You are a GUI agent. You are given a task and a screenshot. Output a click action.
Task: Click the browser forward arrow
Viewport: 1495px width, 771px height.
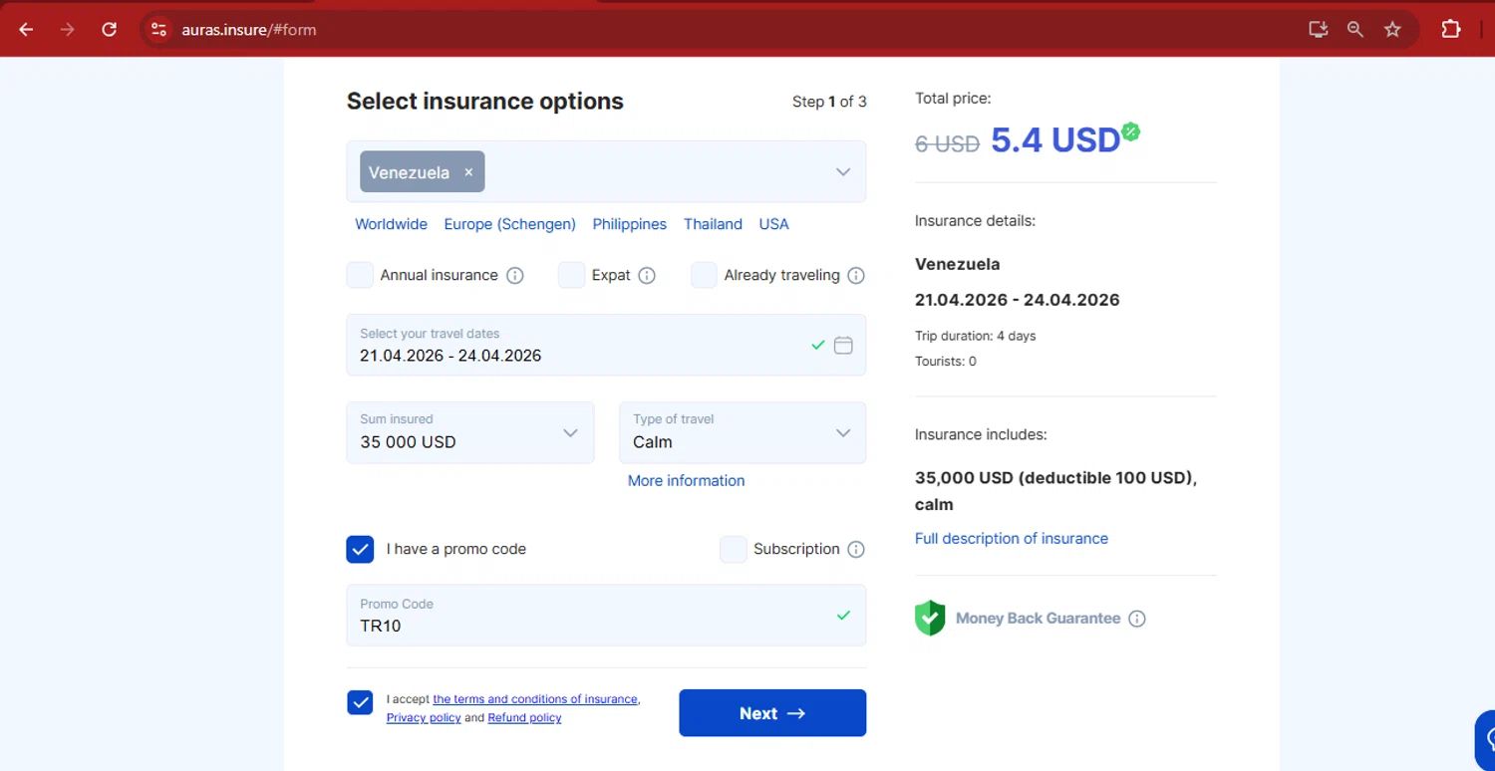coord(67,30)
